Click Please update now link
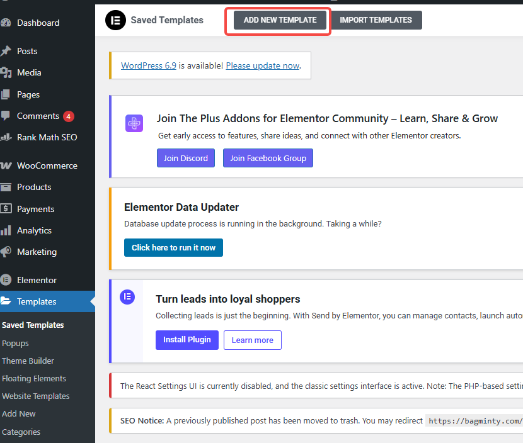 point(262,65)
